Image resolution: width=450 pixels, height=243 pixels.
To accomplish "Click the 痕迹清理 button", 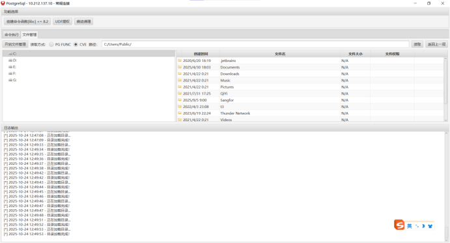I will 83,21.
